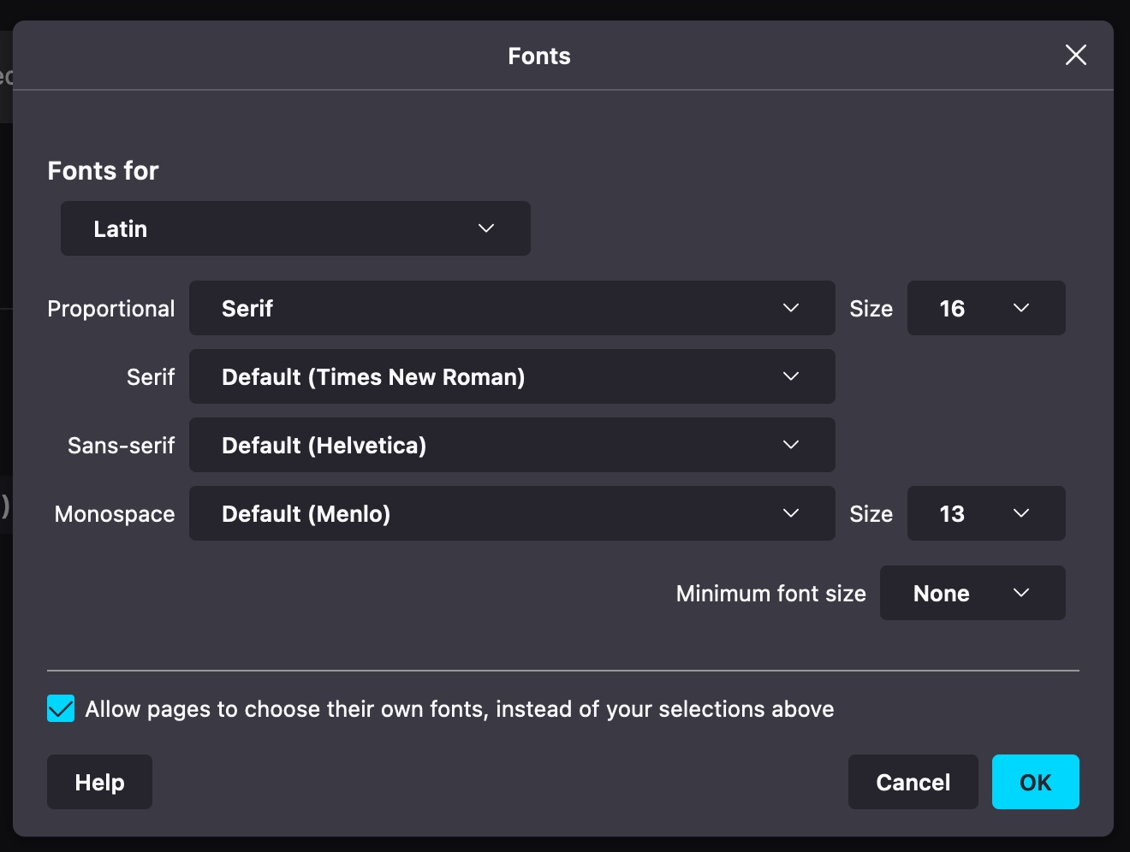1130x852 pixels.
Task: Click the chevron on the Minimum font size selector
Action: point(1020,593)
